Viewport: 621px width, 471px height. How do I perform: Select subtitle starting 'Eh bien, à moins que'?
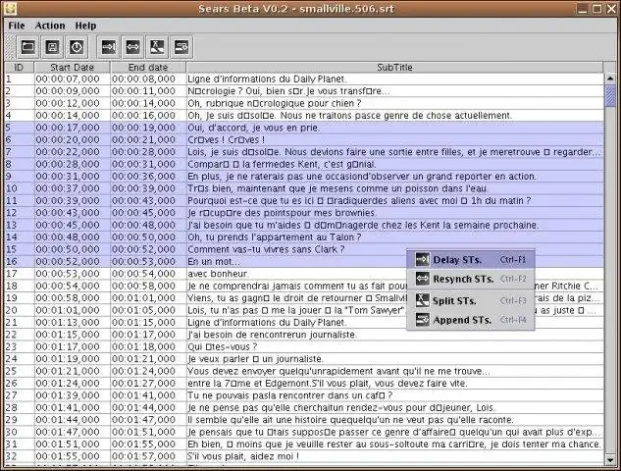394,445
